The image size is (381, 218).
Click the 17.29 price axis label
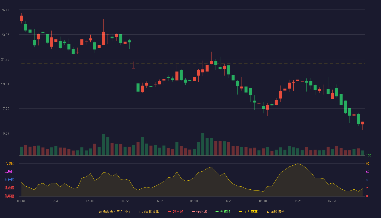(x=5, y=109)
